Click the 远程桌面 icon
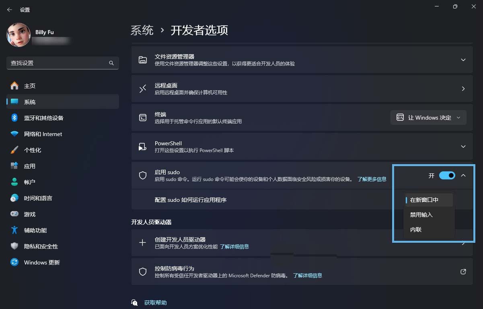Viewport: 483px width, 309px height. (143, 88)
